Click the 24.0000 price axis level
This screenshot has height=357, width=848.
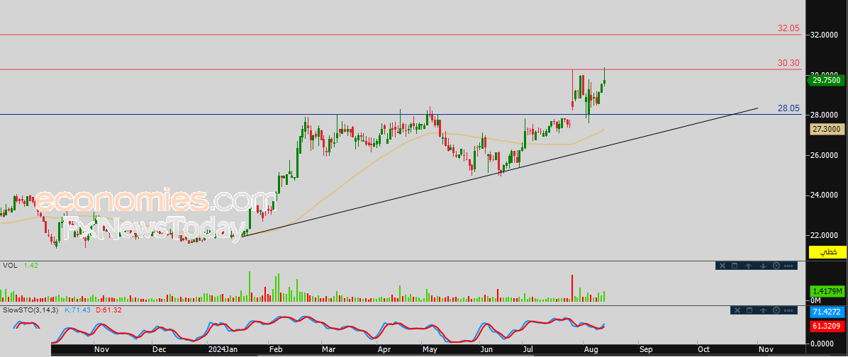tap(824, 195)
